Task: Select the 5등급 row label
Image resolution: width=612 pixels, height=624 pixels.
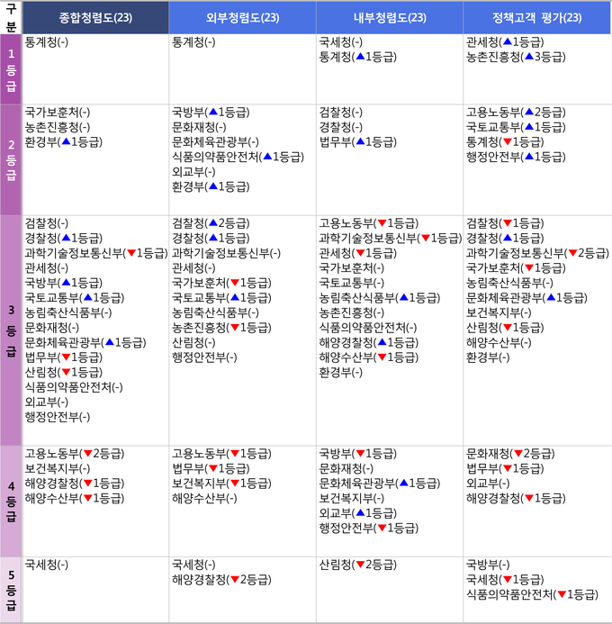Action: tap(11, 590)
